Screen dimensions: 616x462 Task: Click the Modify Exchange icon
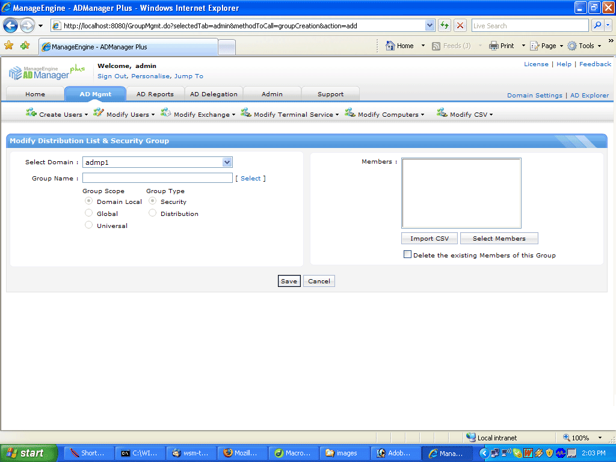(166, 112)
